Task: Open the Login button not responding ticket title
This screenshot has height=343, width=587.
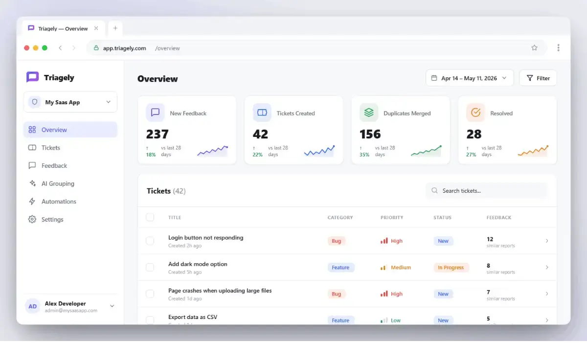Action: click(x=205, y=238)
